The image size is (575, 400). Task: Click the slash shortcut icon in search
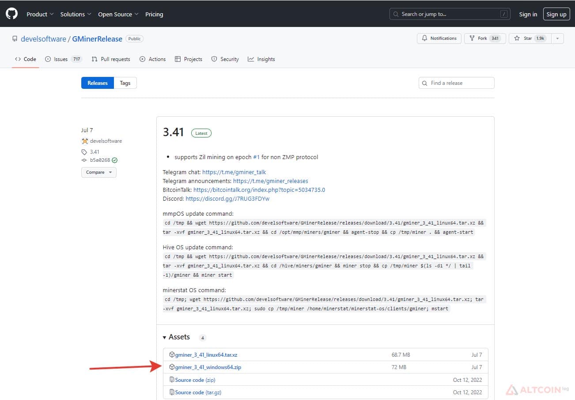[x=504, y=14]
